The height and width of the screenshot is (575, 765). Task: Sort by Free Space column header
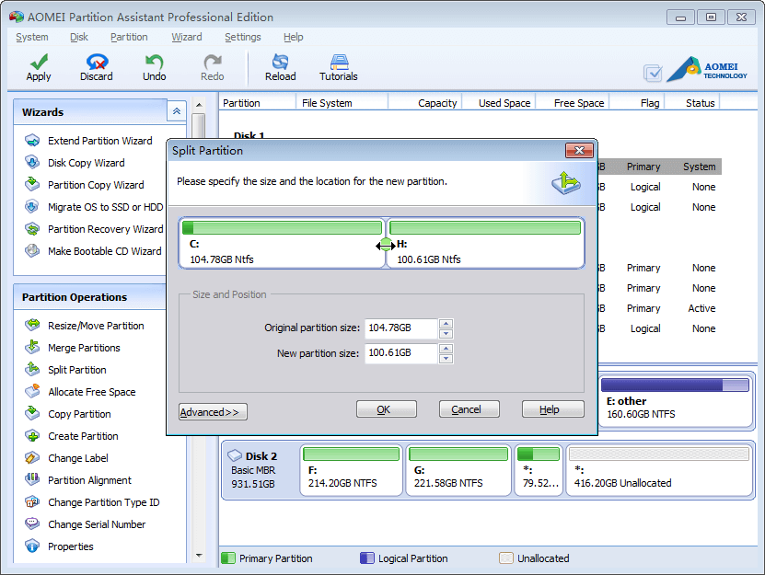573,103
